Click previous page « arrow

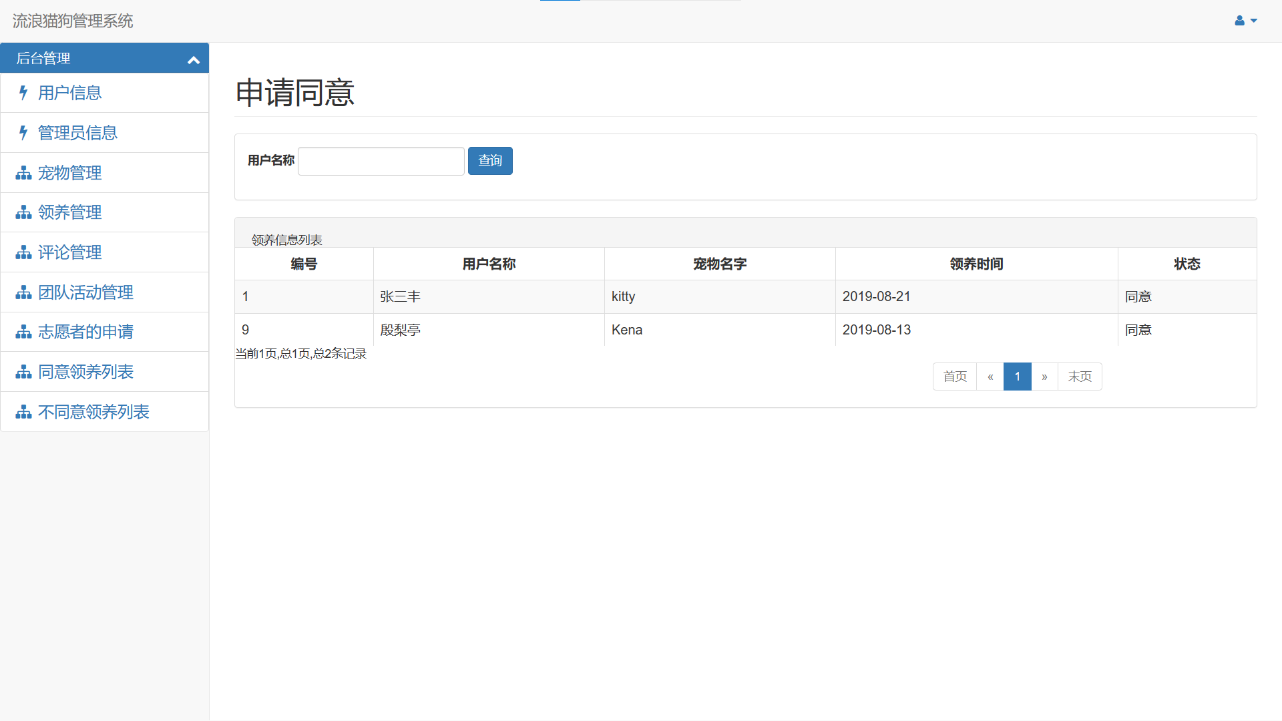click(990, 377)
